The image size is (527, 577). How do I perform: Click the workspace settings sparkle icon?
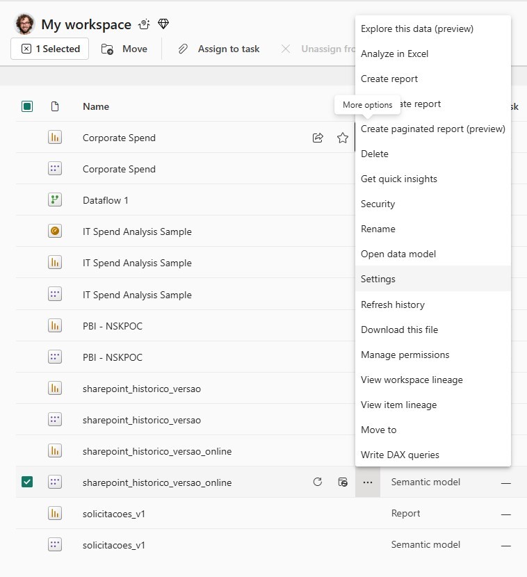[144, 23]
